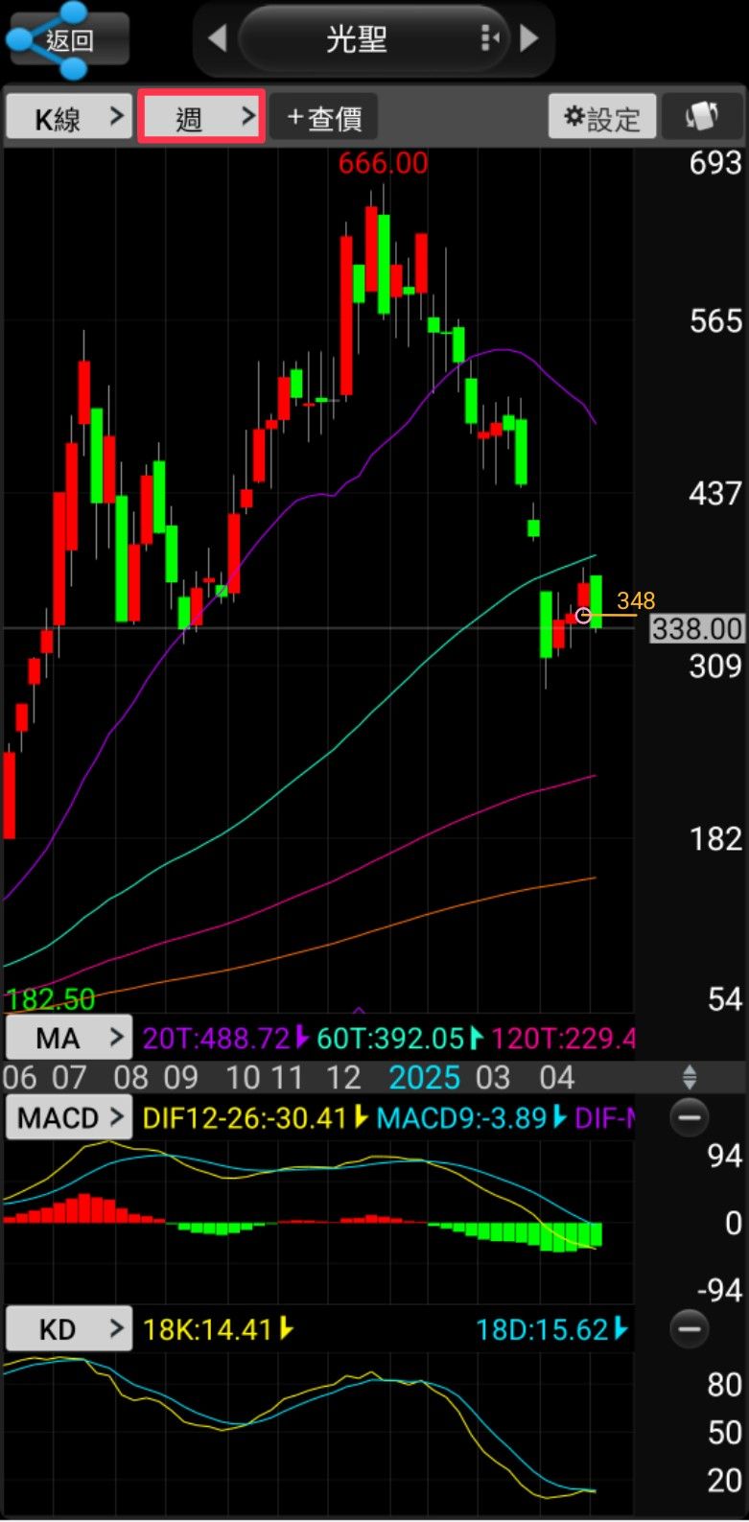Tap the rotate screen icon
The image size is (749, 1522).
pyautogui.click(x=702, y=118)
